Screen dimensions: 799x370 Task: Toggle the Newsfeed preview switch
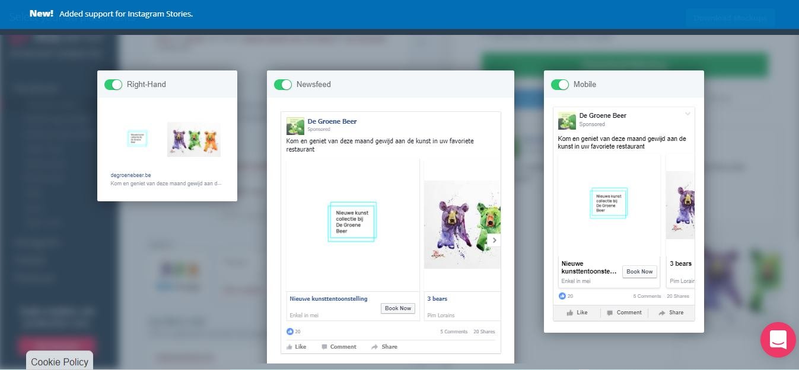(x=283, y=85)
